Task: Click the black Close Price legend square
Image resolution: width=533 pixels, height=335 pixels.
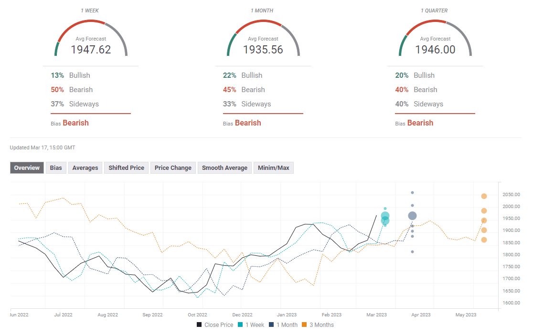Action: pos(199,325)
